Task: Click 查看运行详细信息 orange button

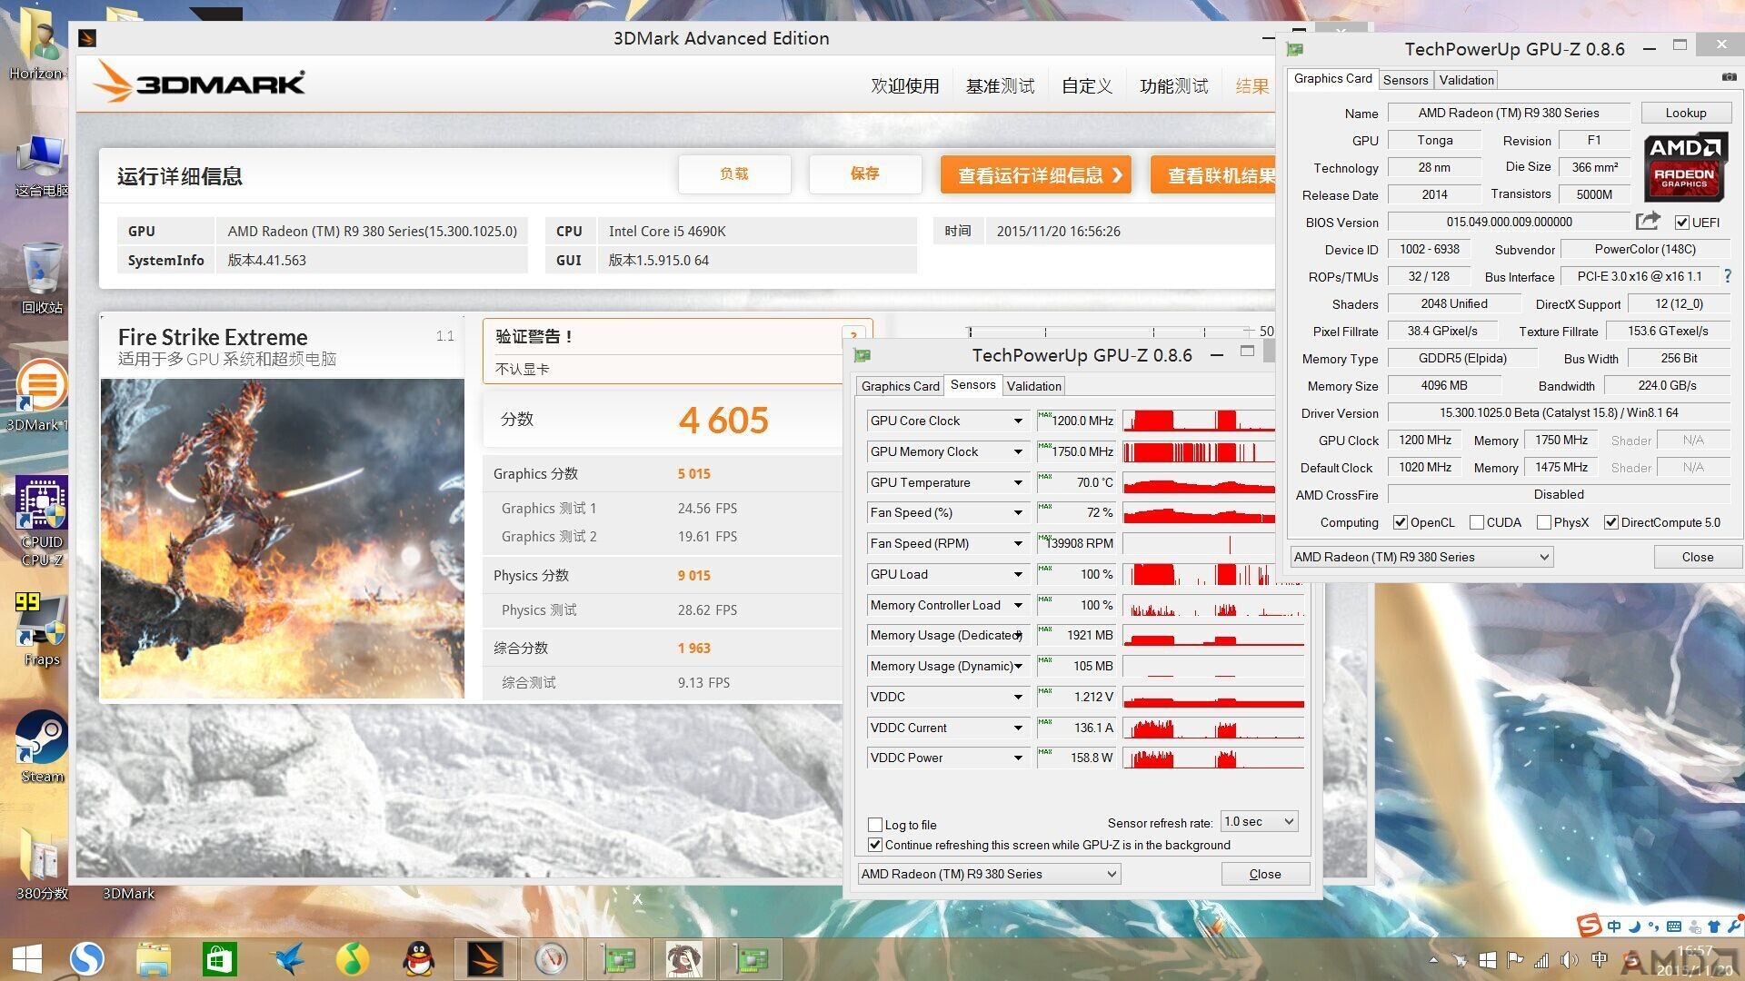Action: 1036,174
